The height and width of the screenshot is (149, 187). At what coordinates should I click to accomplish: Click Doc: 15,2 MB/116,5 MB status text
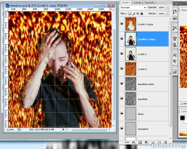(42, 129)
